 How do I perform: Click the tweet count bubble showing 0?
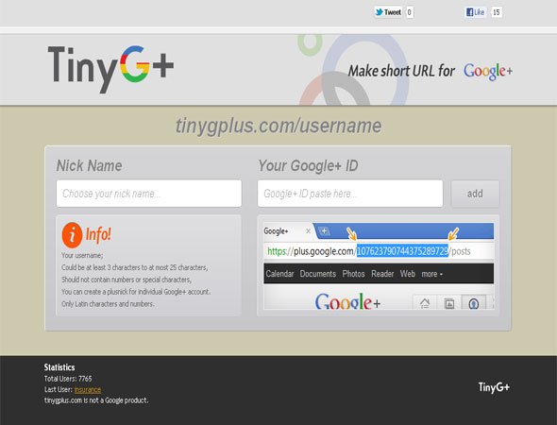[x=409, y=12]
